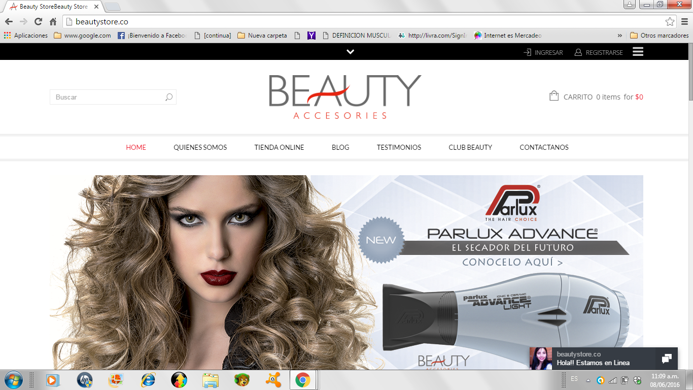Click the Chrome user profile icon
Image resolution: width=693 pixels, height=390 pixels.
[629, 4]
